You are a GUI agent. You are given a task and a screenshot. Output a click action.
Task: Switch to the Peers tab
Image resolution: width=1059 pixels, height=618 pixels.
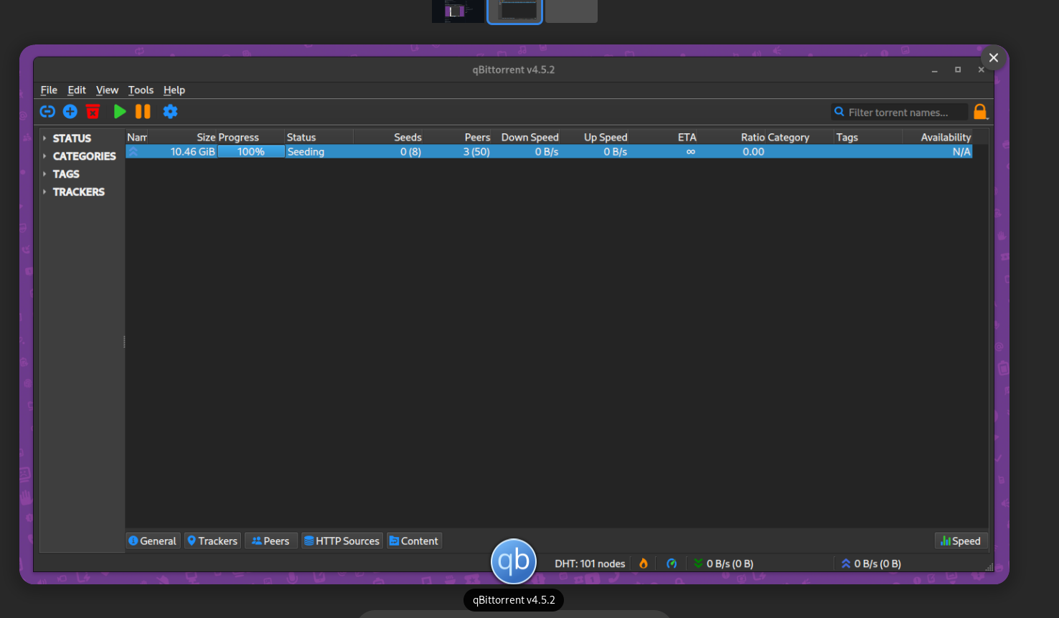coord(270,541)
